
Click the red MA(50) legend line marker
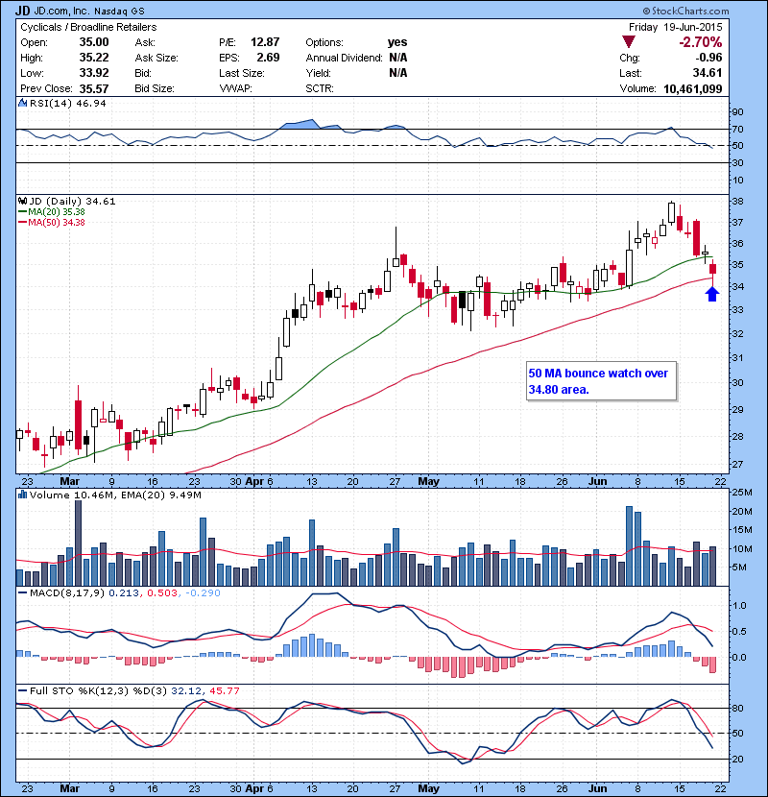tap(22, 223)
